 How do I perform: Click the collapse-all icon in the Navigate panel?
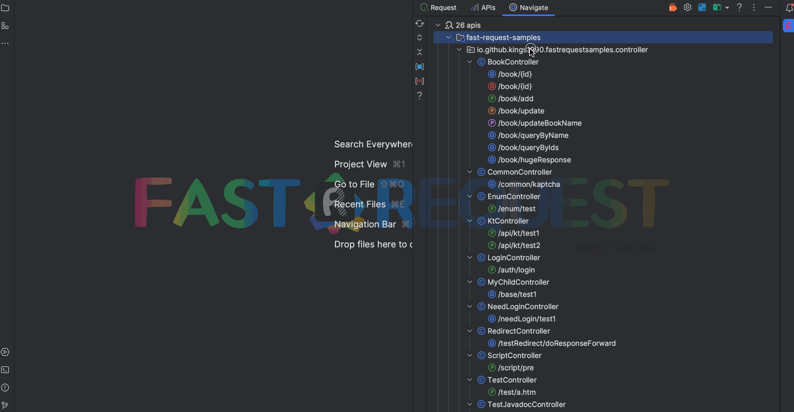point(420,52)
